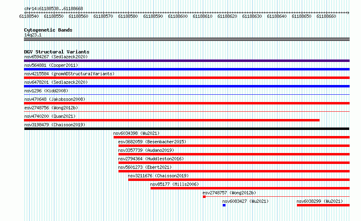
Task: Click the red nsv4215584 variant bar
Action: point(187,78)
